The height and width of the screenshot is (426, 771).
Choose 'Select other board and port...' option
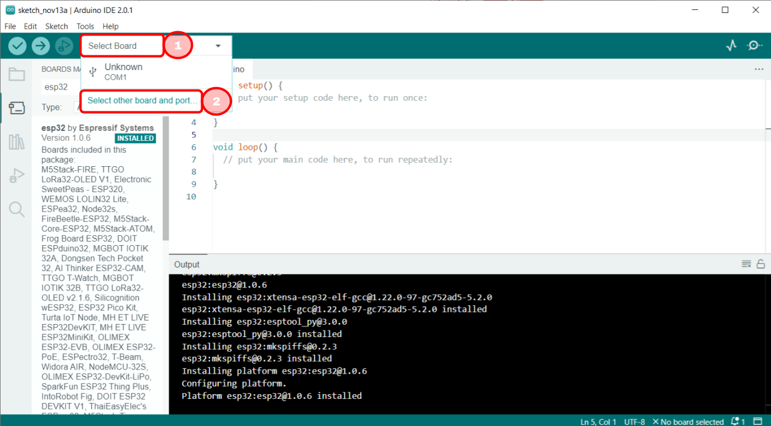[141, 101]
